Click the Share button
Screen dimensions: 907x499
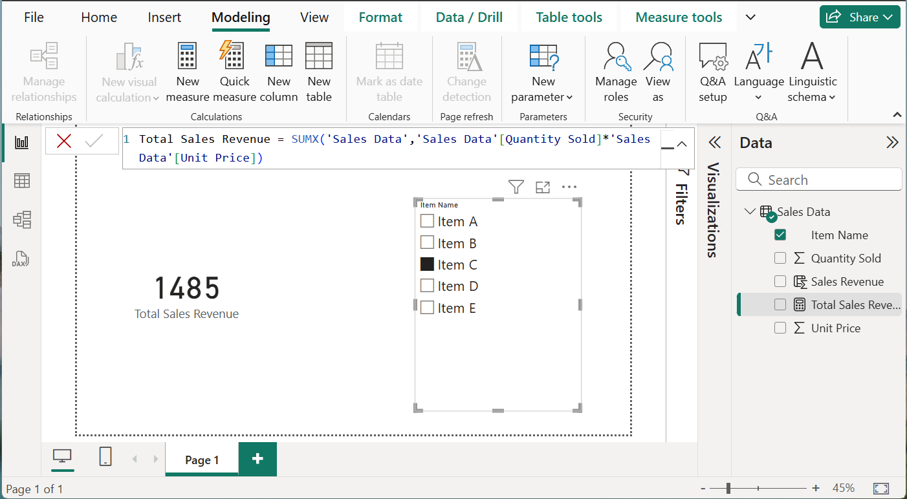tap(859, 17)
